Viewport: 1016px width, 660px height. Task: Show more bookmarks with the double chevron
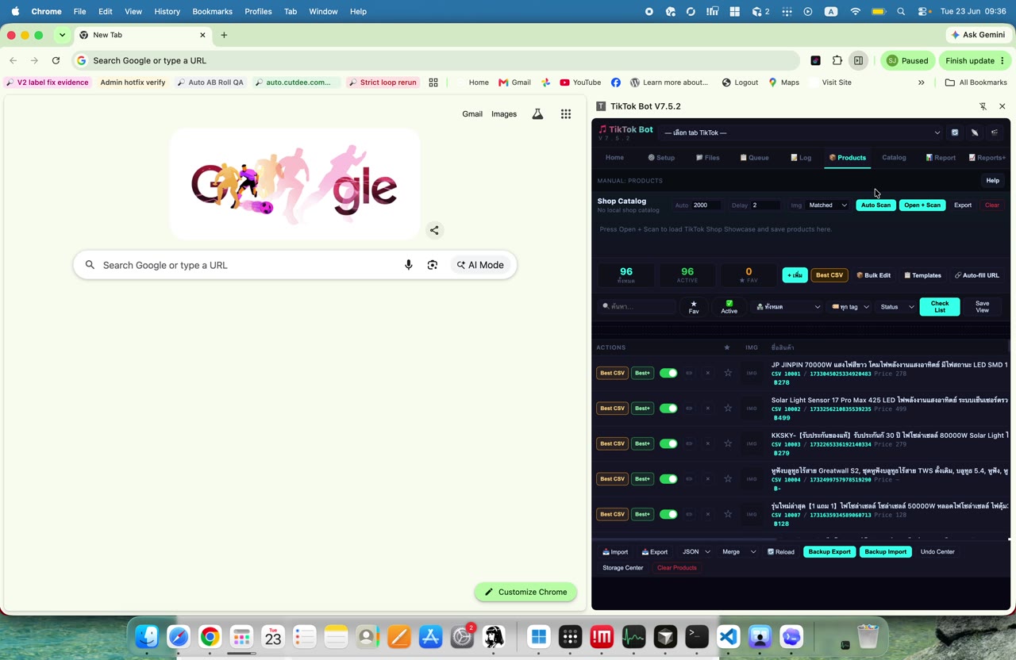[921, 82]
